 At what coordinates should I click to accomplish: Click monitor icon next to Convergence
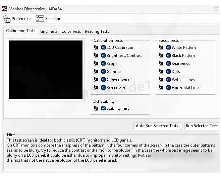96,79
